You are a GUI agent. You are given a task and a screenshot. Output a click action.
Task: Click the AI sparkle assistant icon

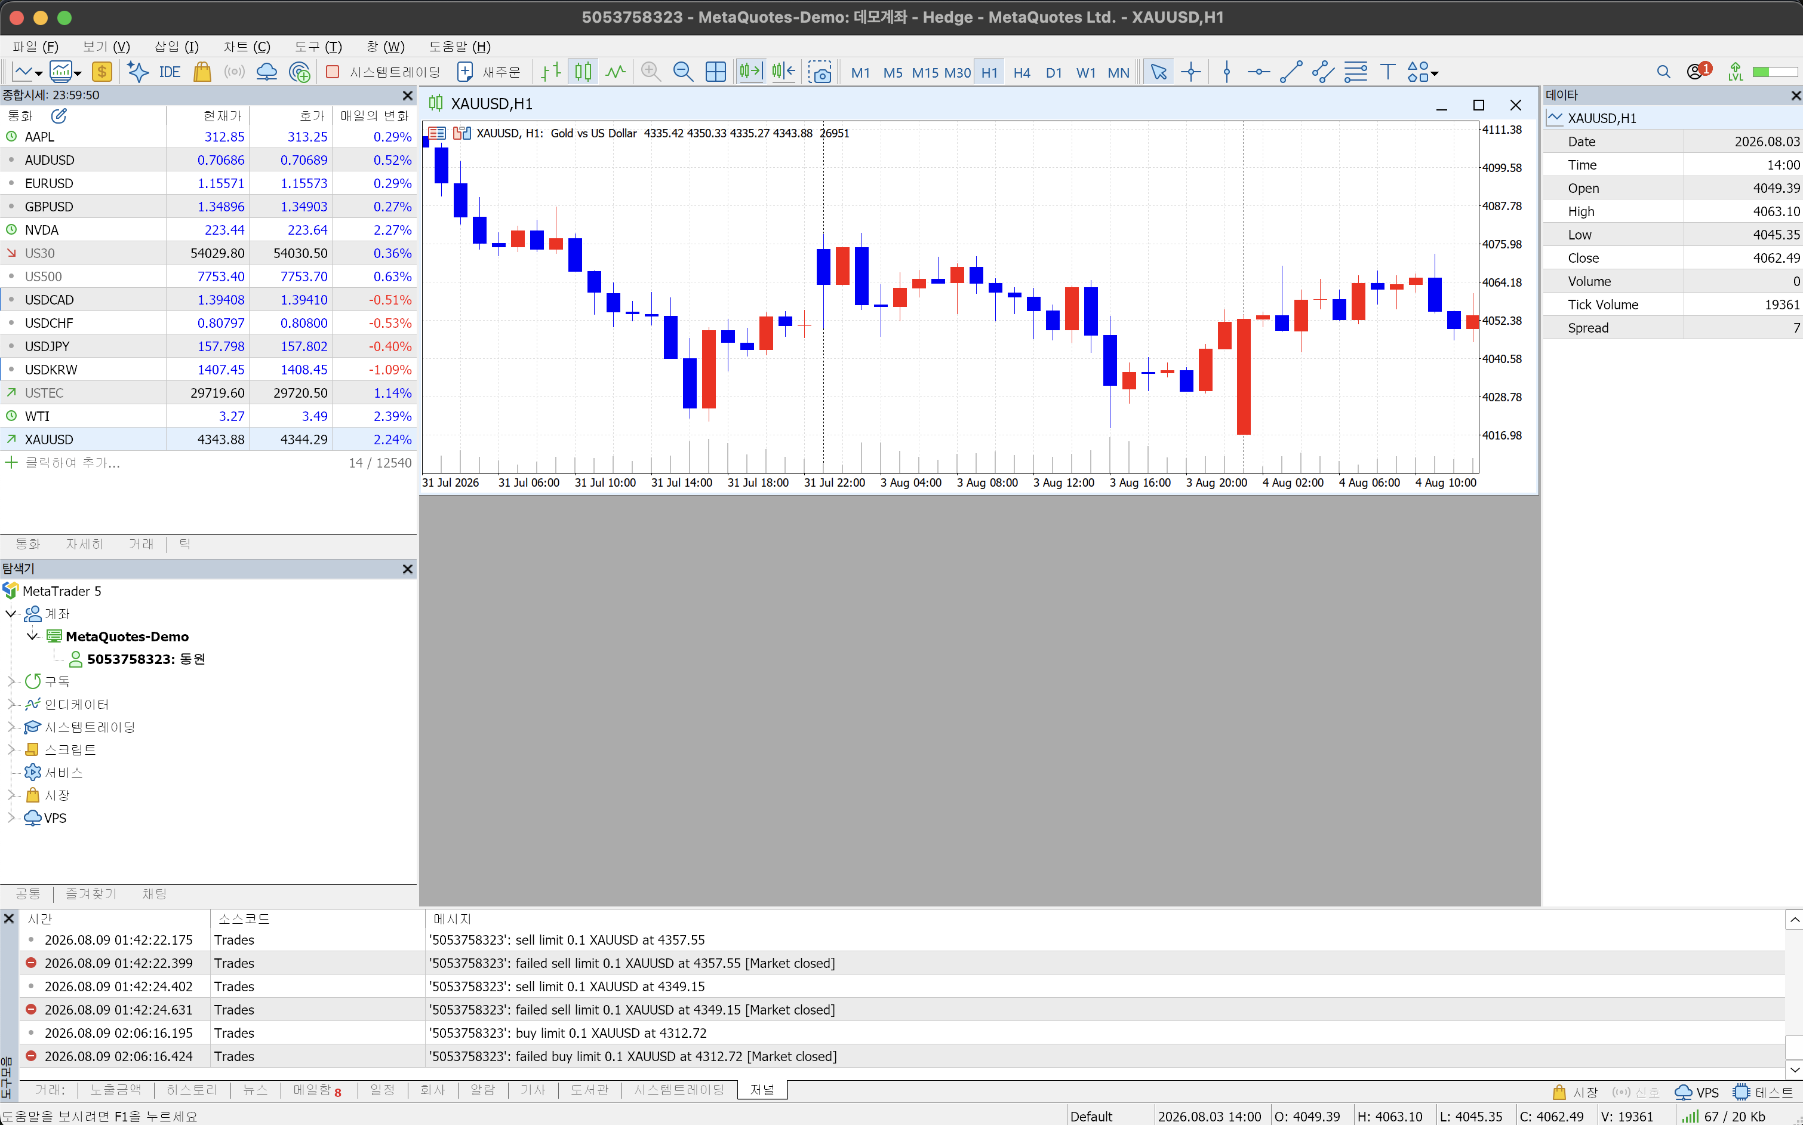(137, 72)
